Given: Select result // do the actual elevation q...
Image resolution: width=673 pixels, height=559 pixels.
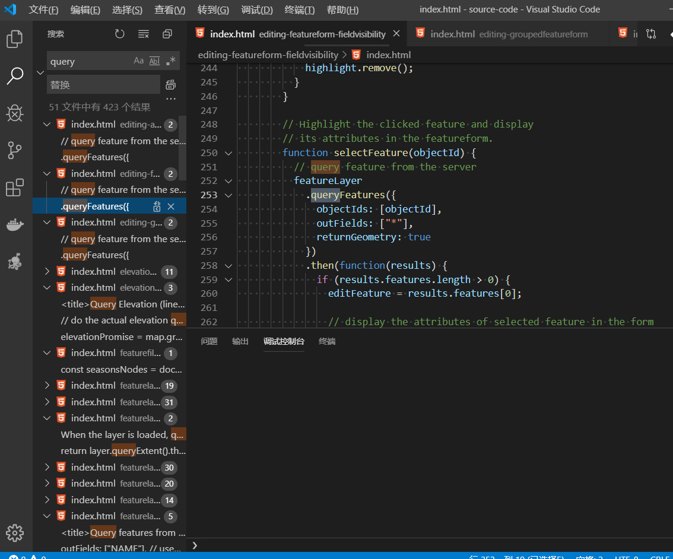Looking at the screenshot, I should [x=122, y=320].
